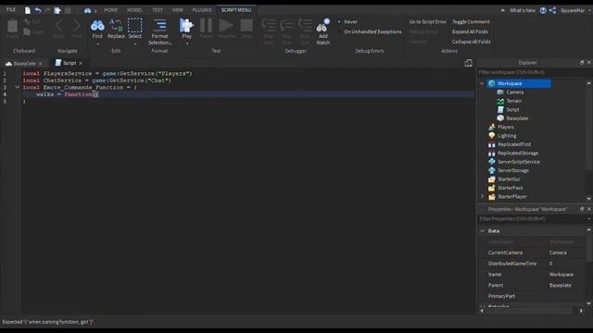Select the Players service in Explorer
Image resolution: width=593 pixels, height=333 pixels.
coord(506,127)
